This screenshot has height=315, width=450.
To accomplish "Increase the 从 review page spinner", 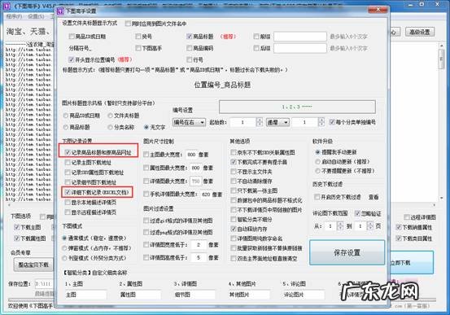I will pyautogui.click(x=340, y=224).
